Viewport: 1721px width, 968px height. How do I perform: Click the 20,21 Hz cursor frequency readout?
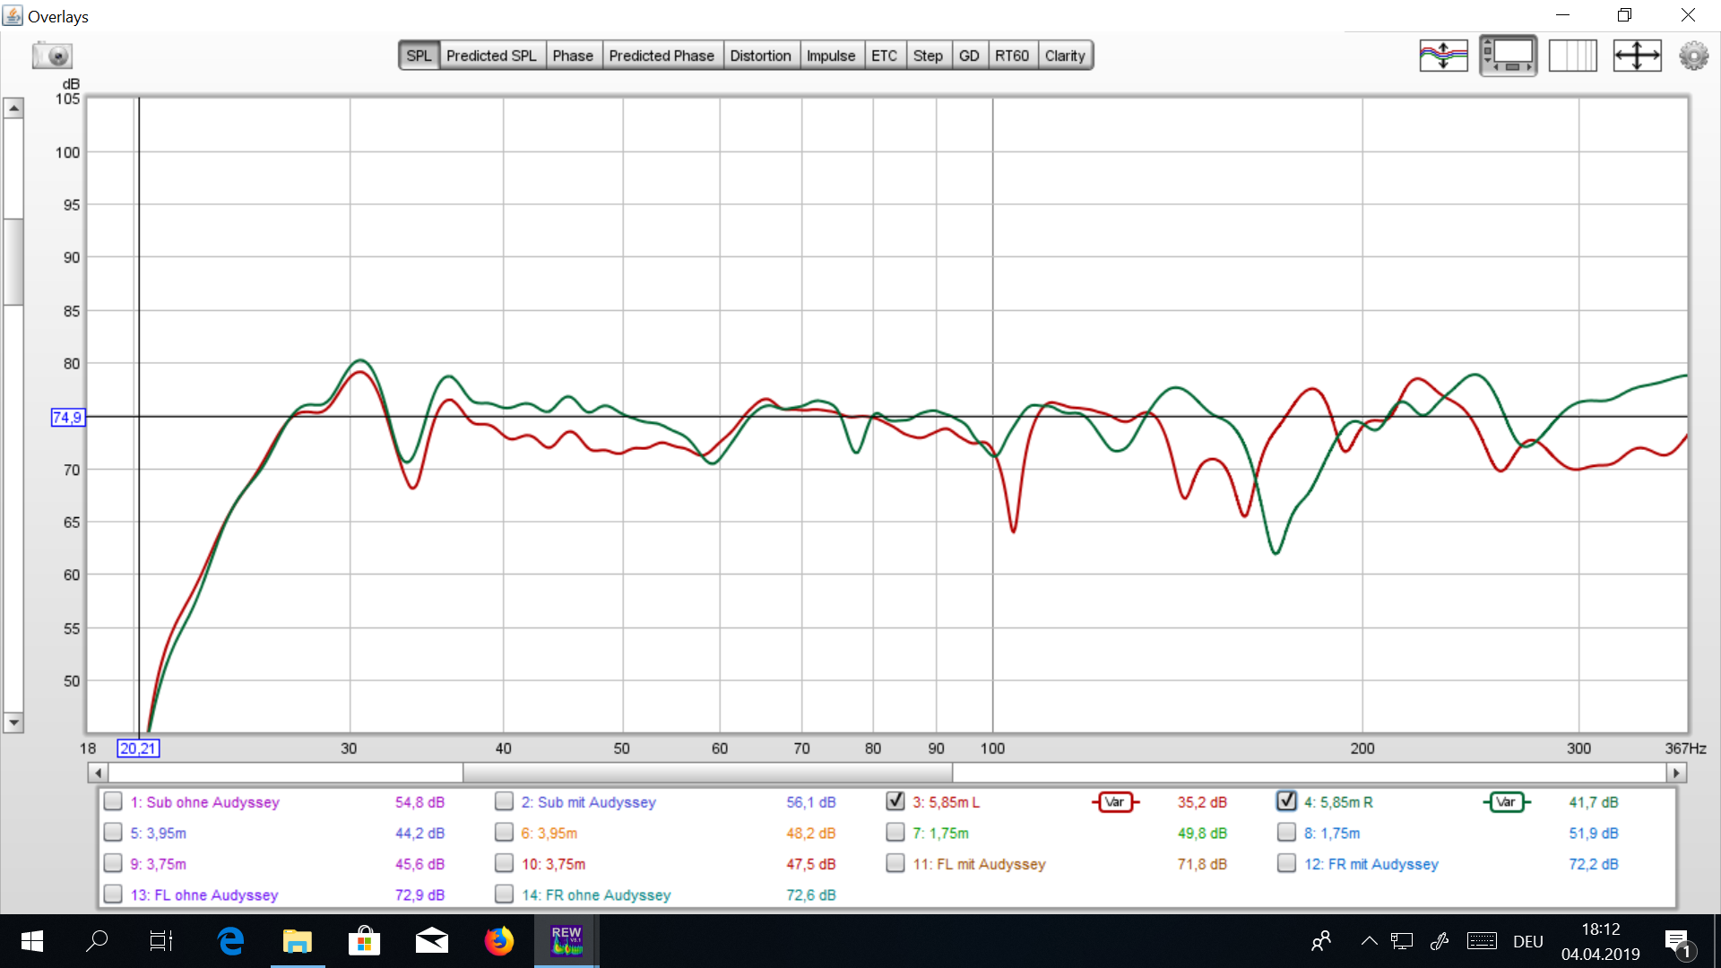[138, 748]
